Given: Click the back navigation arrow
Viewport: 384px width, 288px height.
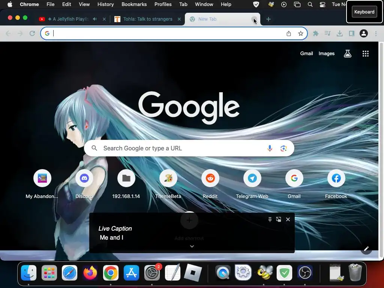Looking at the screenshot, I should [x=8, y=33].
